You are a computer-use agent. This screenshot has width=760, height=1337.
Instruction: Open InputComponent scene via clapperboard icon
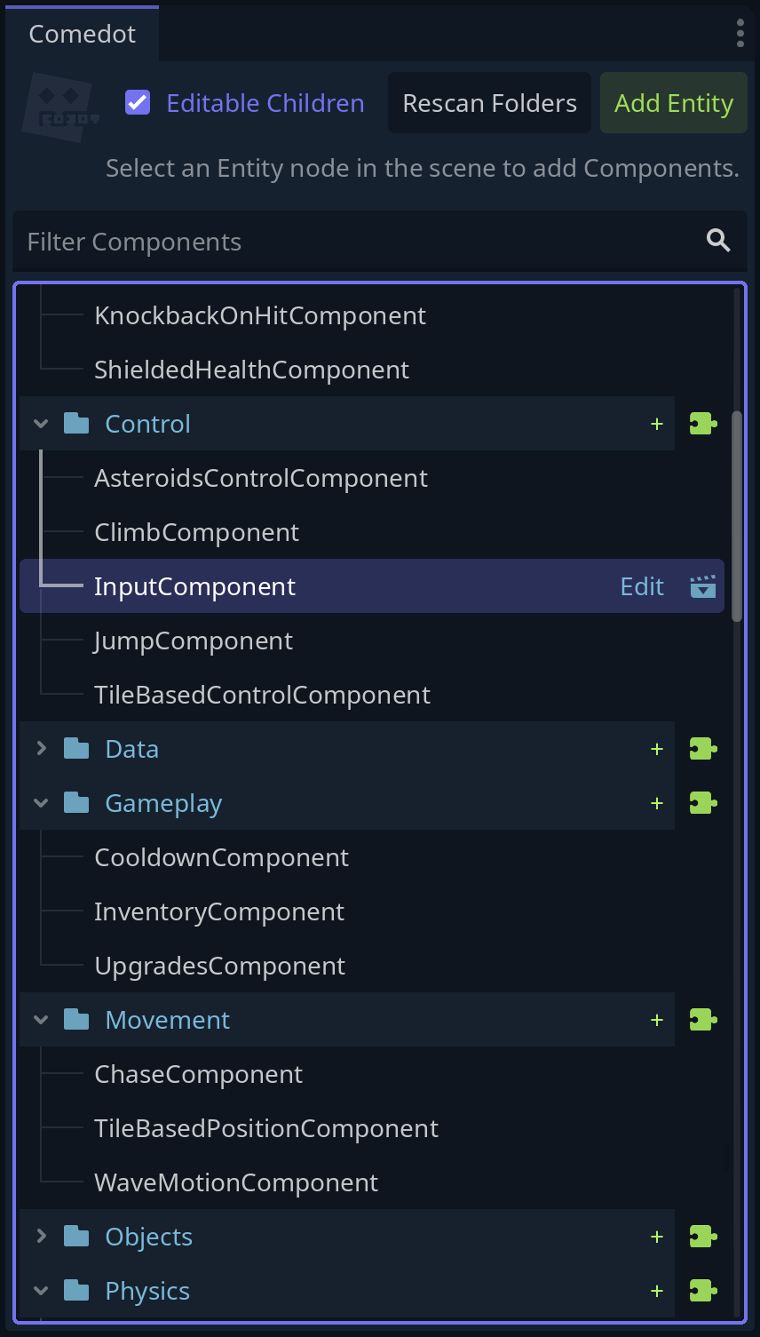click(x=703, y=586)
